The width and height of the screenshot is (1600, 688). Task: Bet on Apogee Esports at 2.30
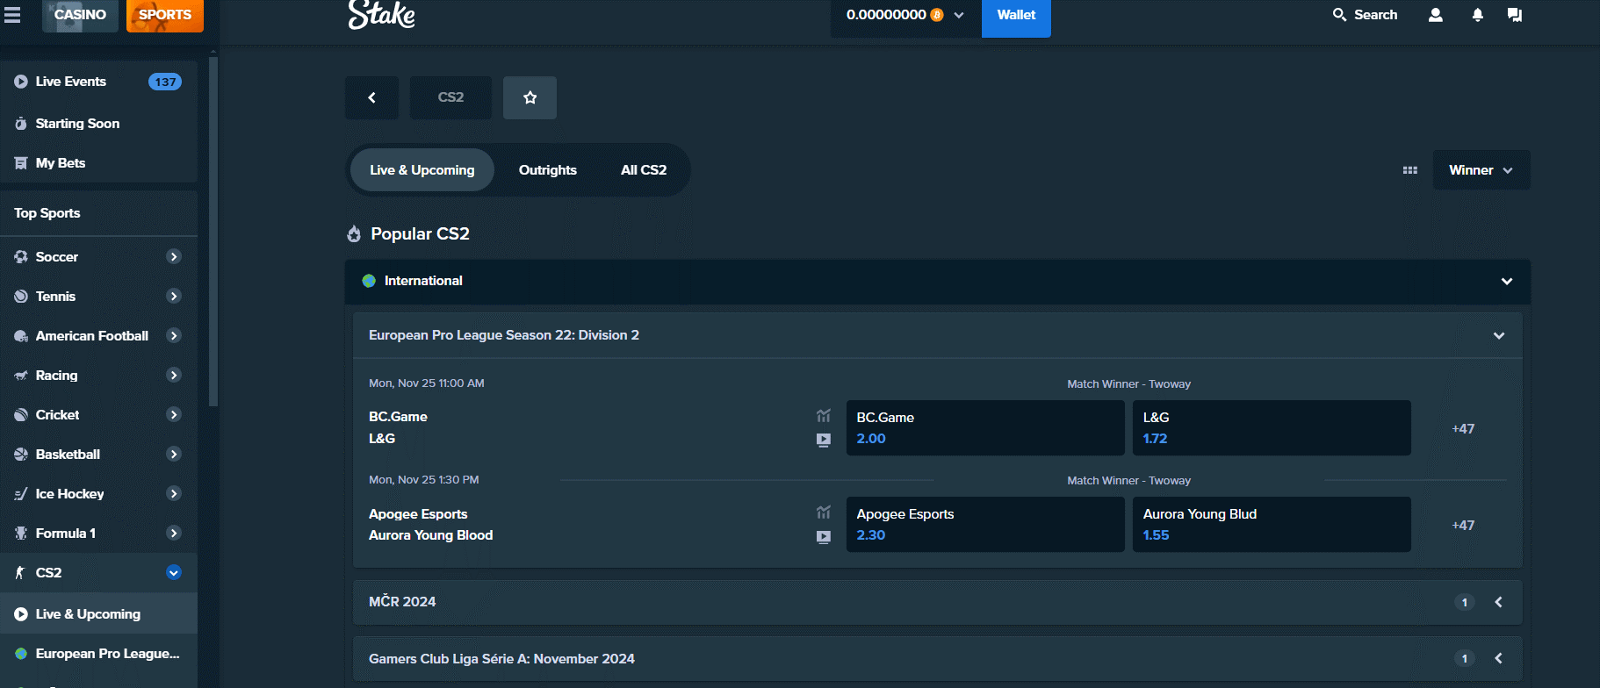click(985, 525)
